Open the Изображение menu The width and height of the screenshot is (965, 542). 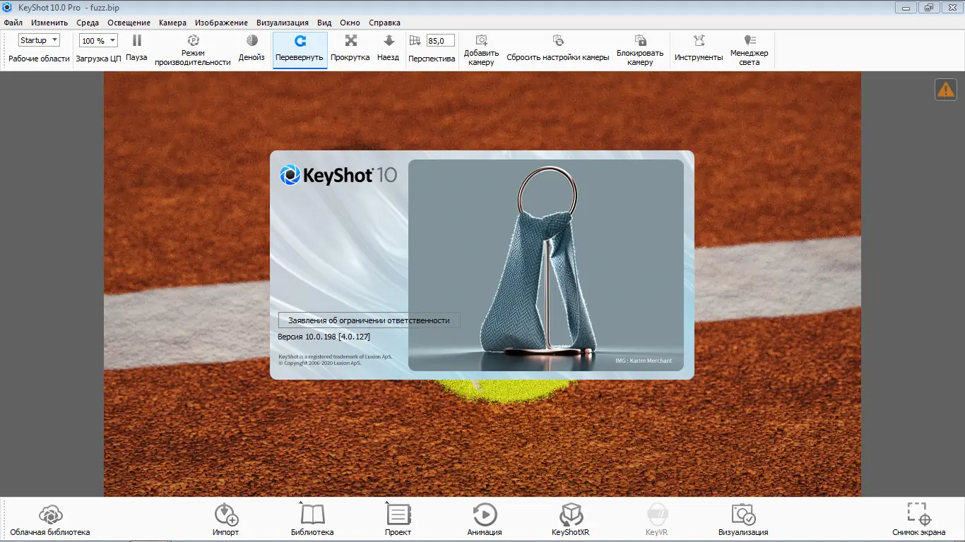coord(221,23)
